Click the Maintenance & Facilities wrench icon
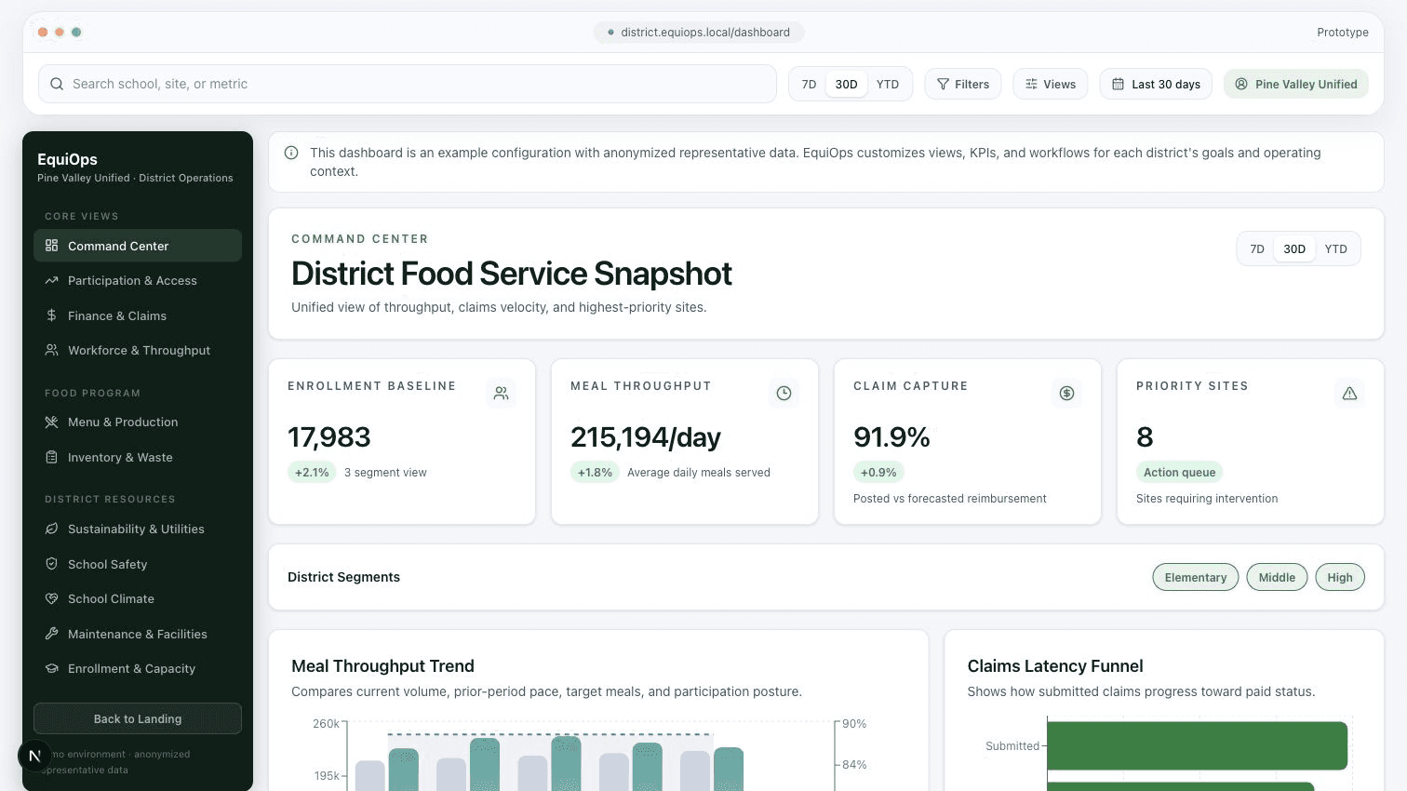Screen dimensions: 1407x791 click(51, 634)
